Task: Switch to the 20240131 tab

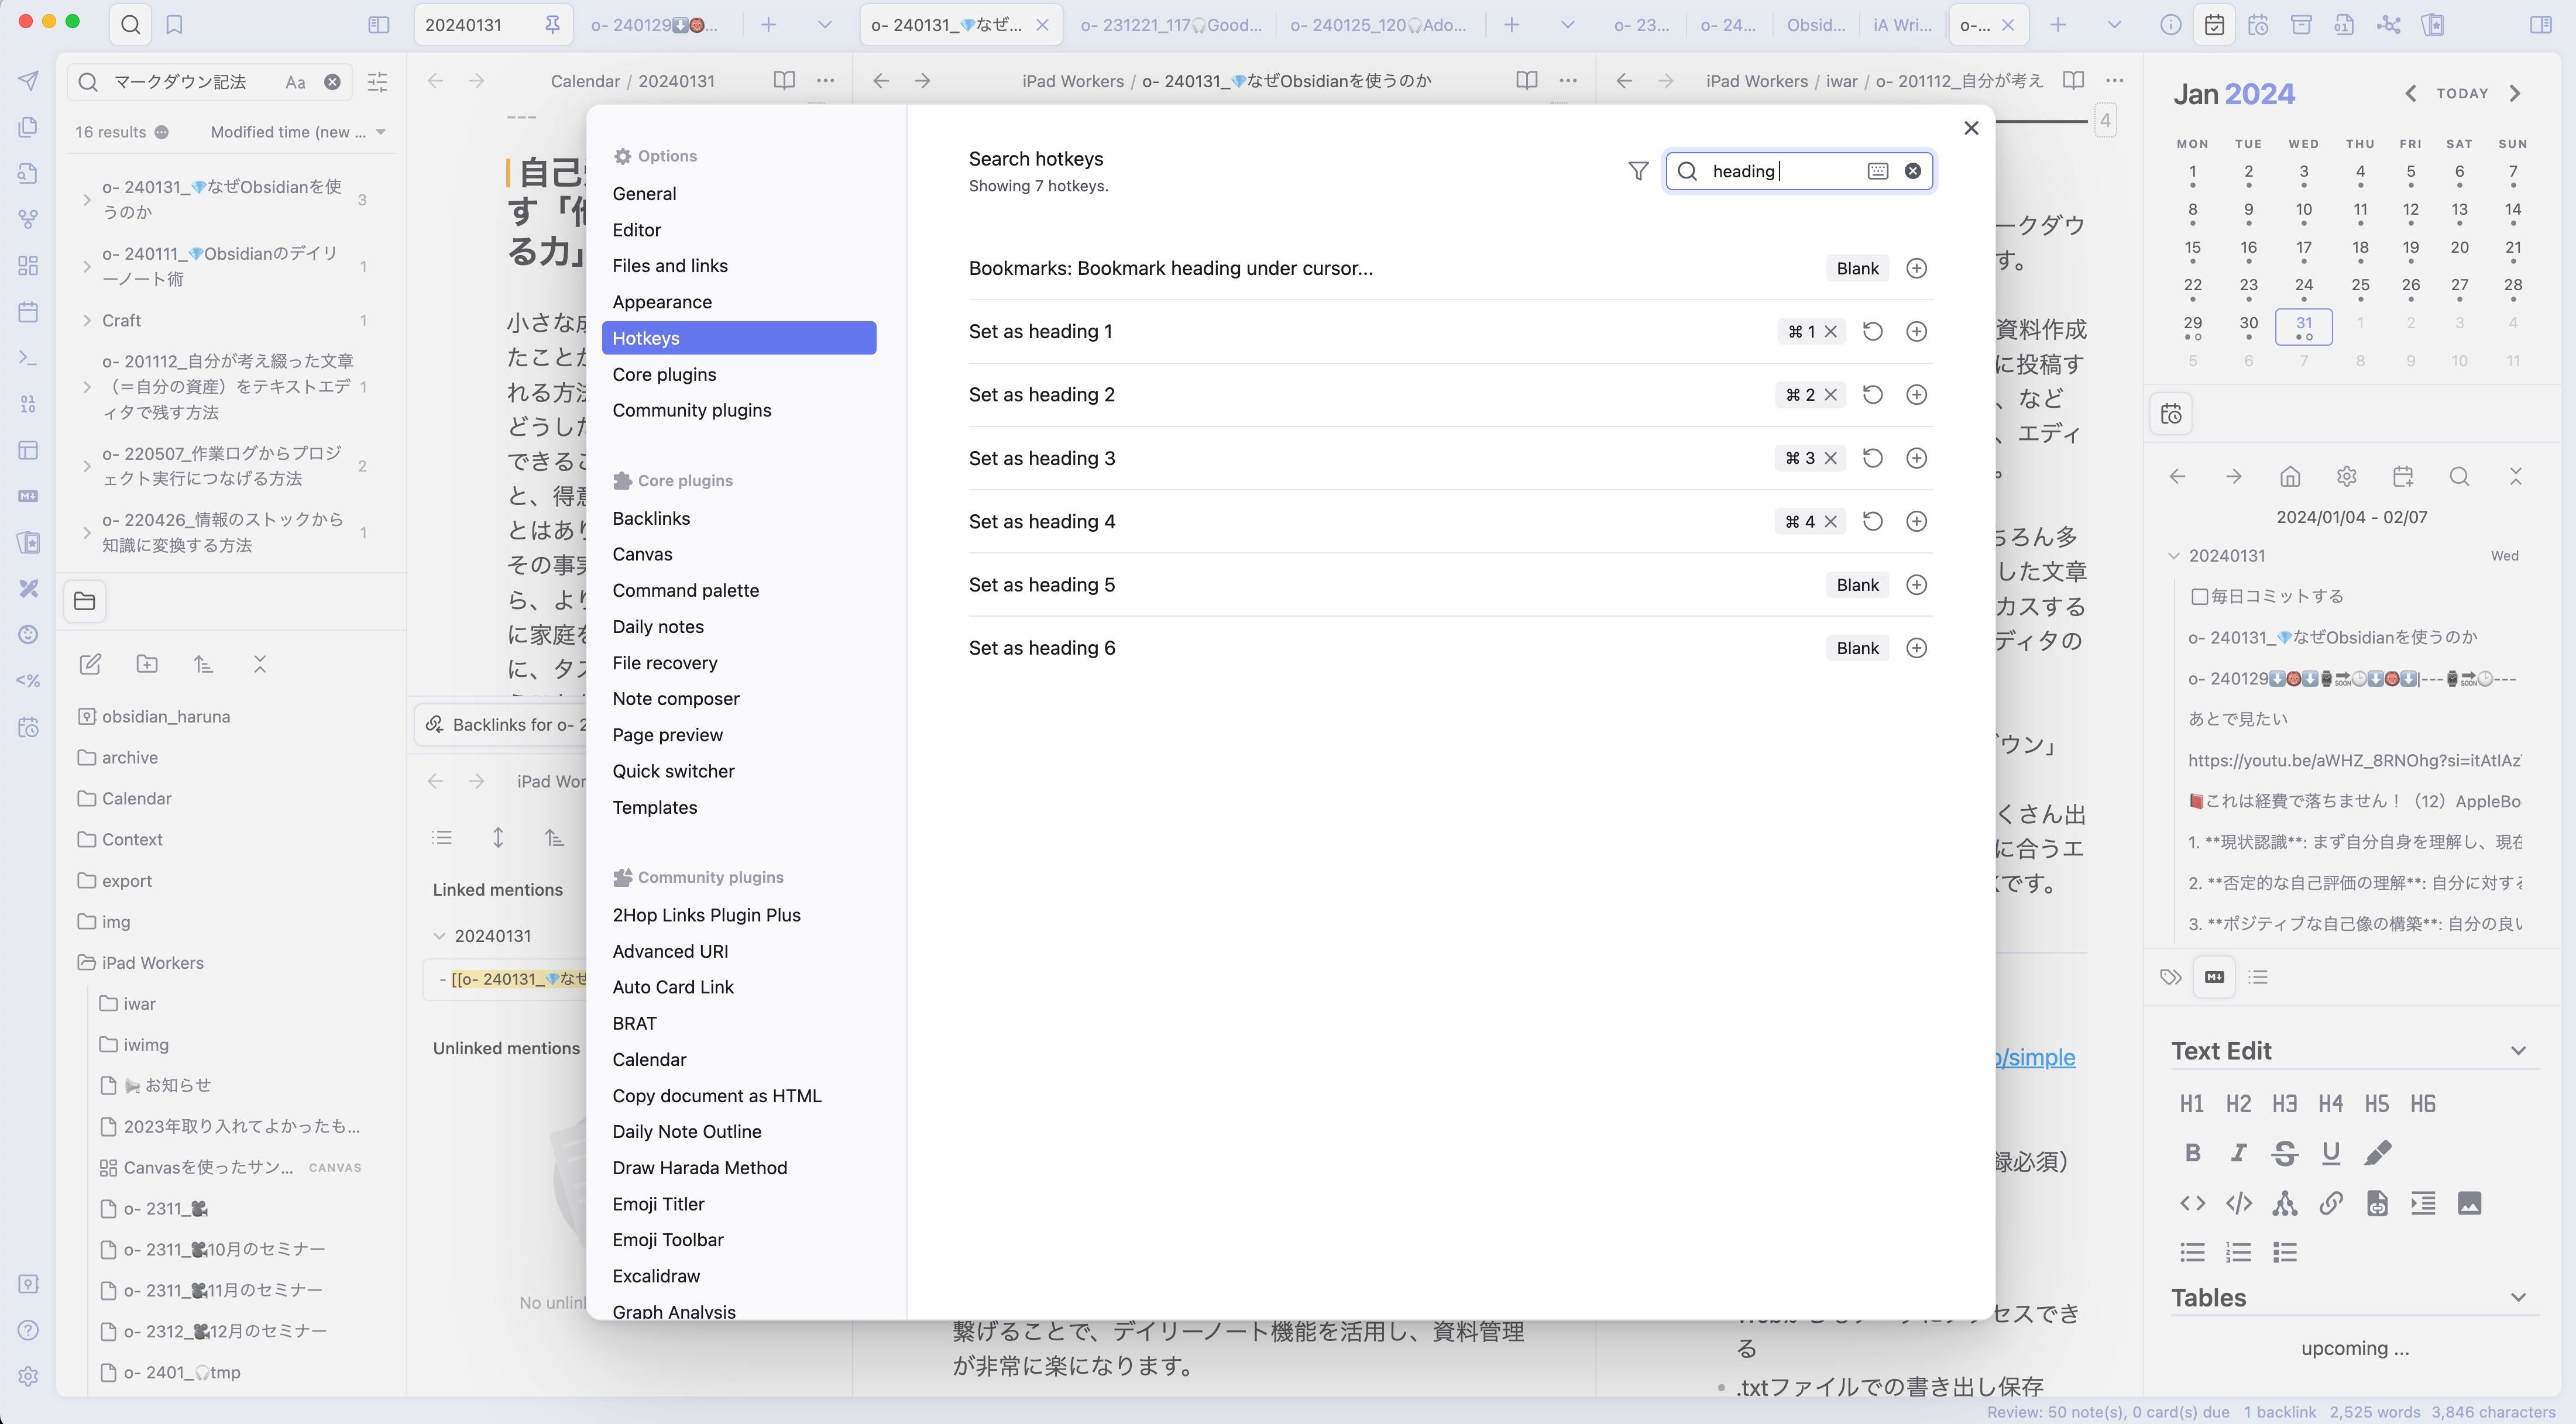Action: tap(492, 25)
